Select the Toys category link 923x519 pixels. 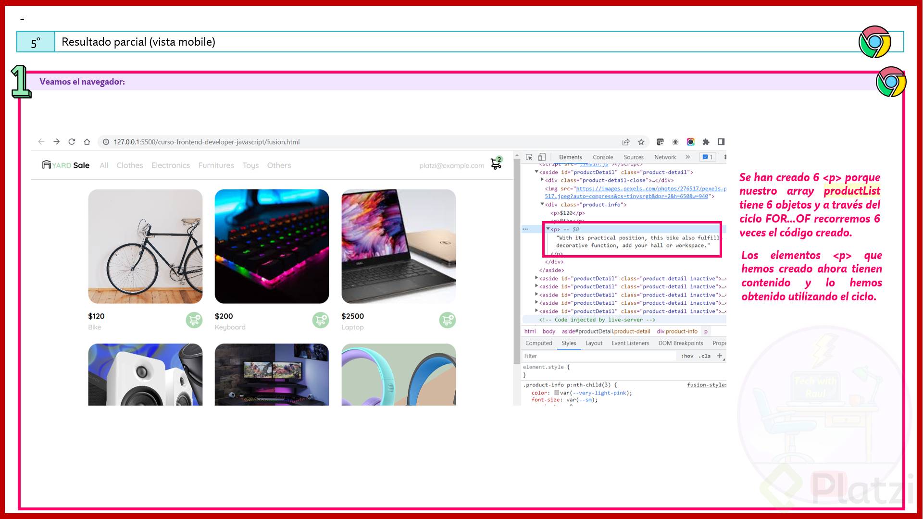250,165
